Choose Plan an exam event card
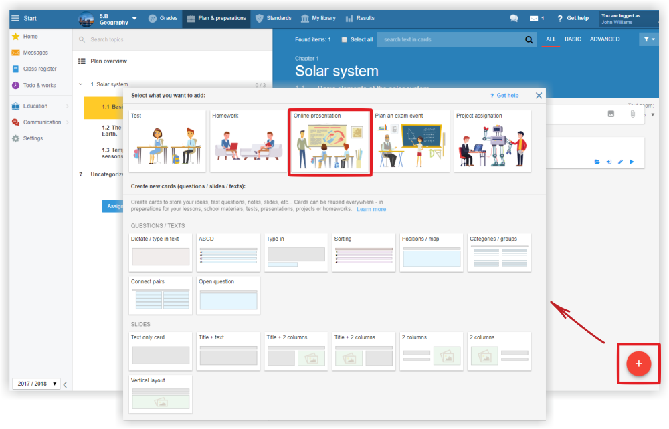 click(x=411, y=141)
